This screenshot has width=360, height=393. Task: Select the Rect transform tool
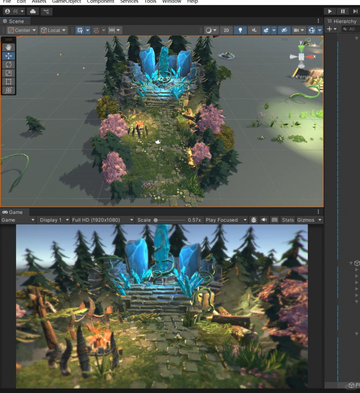point(8,81)
